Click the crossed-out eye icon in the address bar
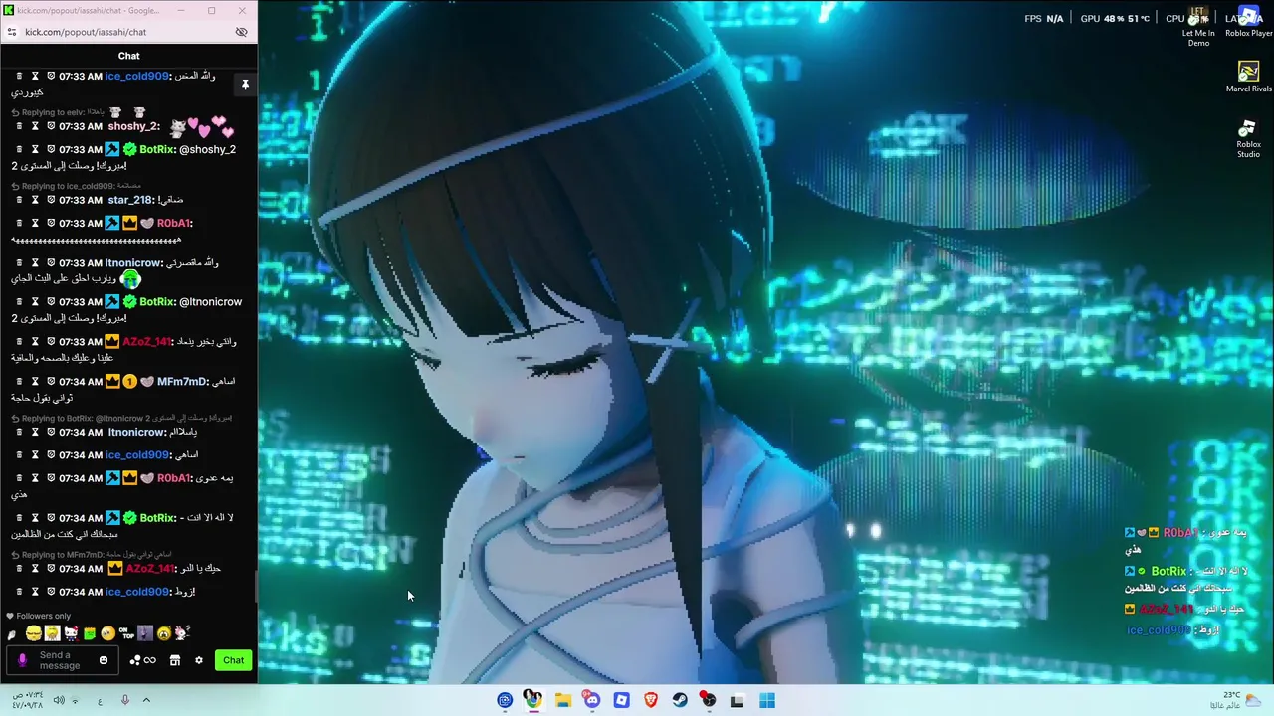Screen dimensions: 1274x716 [241, 32]
